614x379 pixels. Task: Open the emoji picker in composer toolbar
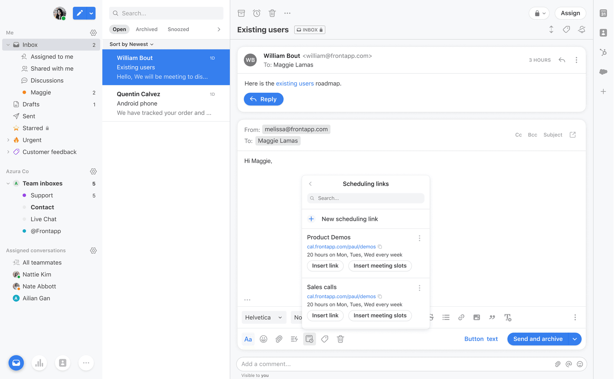(x=263, y=339)
